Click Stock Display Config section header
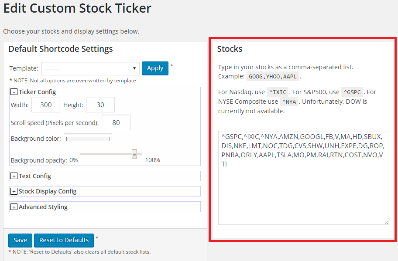 (105, 191)
